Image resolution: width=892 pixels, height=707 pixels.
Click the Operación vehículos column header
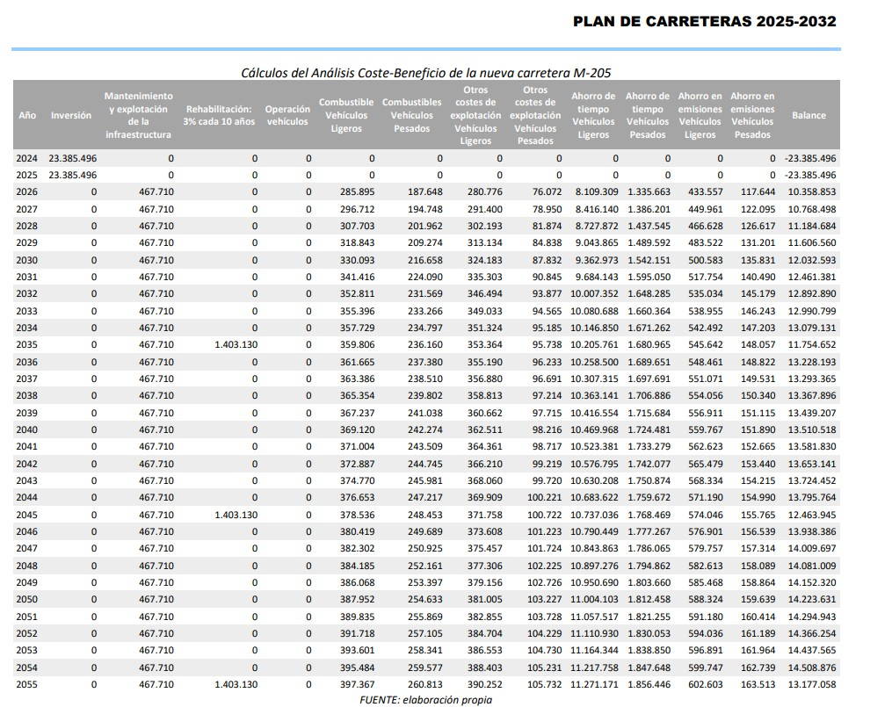pos(287,115)
